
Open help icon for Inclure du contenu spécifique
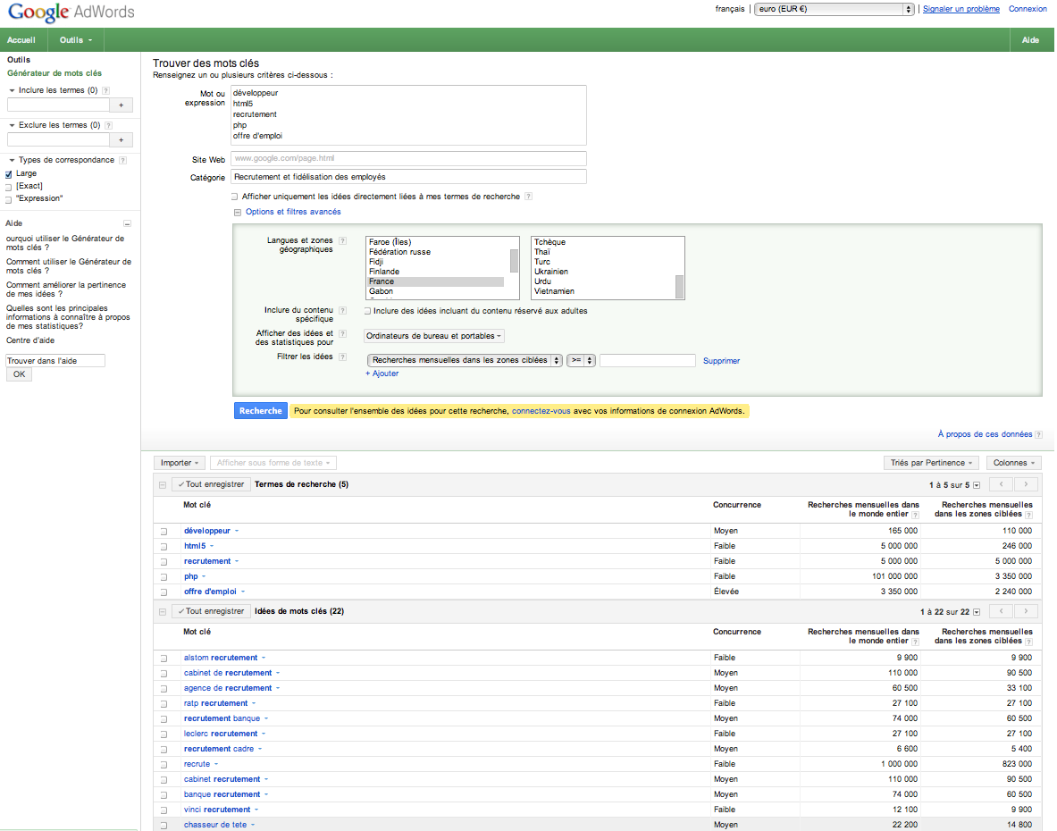[x=342, y=311]
